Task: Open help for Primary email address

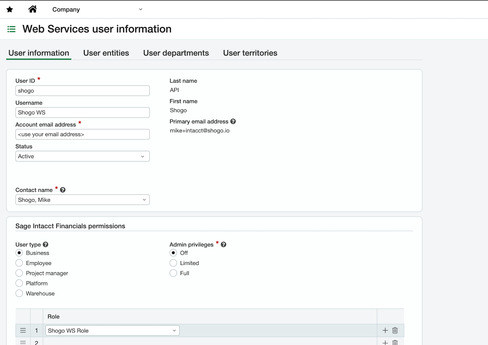Action: (233, 121)
